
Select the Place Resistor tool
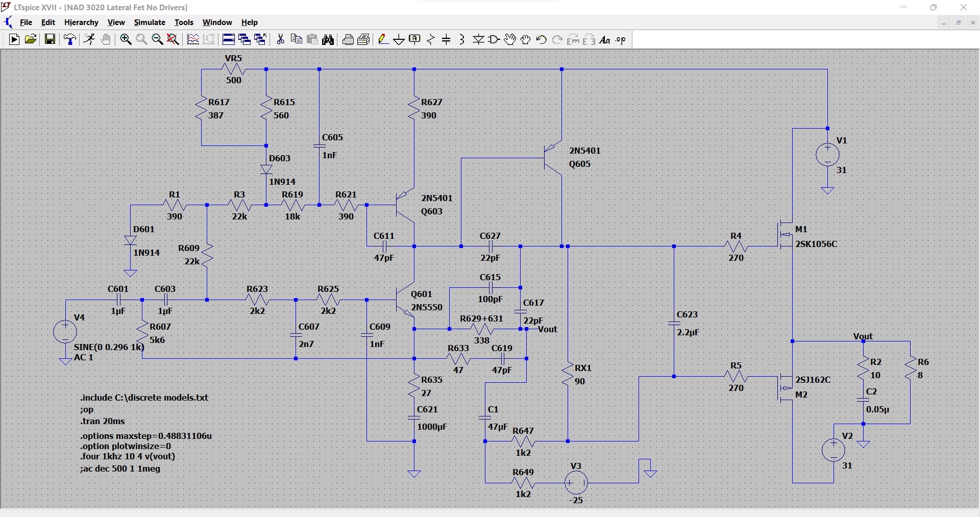[431, 40]
